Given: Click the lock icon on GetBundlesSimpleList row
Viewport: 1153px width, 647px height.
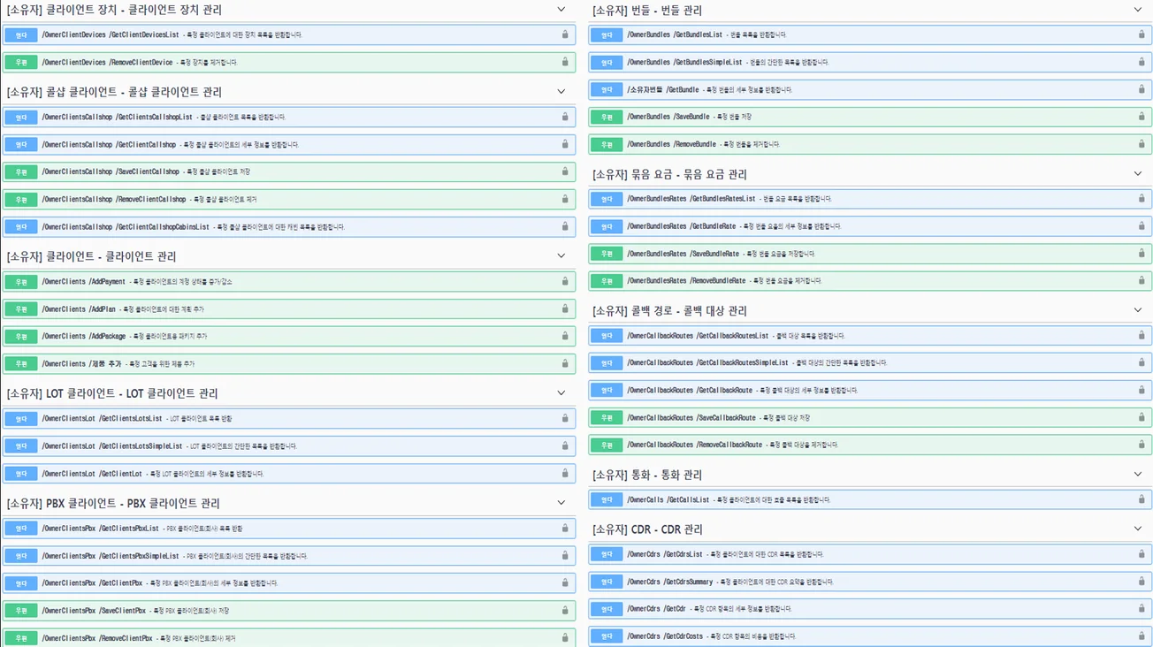Looking at the screenshot, I should (x=1142, y=62).
